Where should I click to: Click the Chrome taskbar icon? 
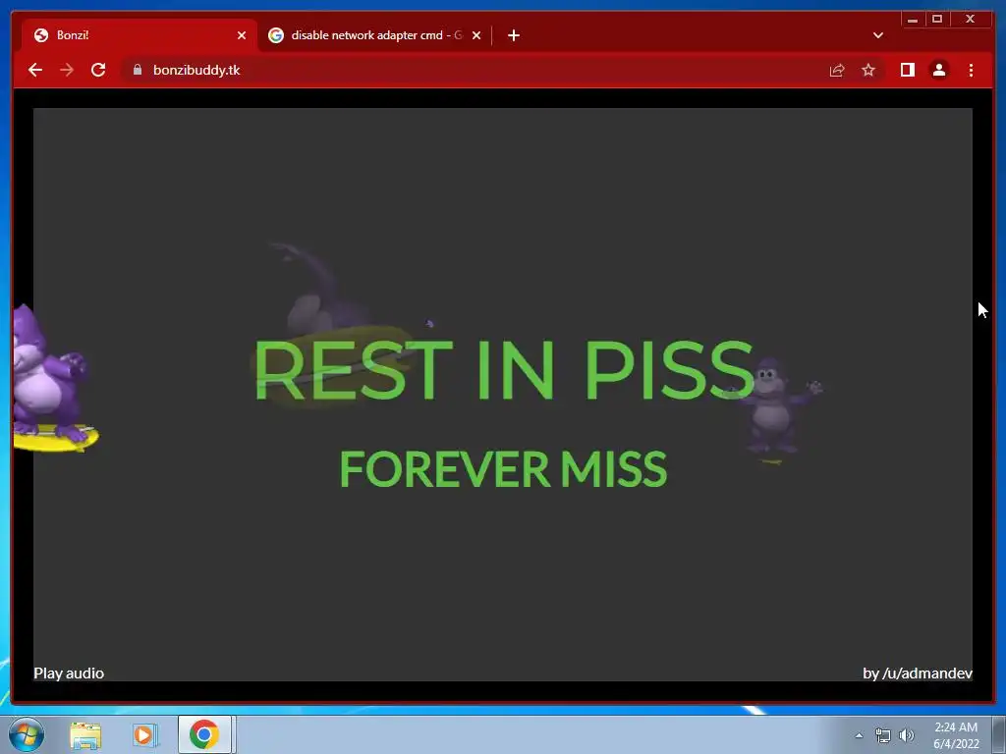click(x=204, y=734)
